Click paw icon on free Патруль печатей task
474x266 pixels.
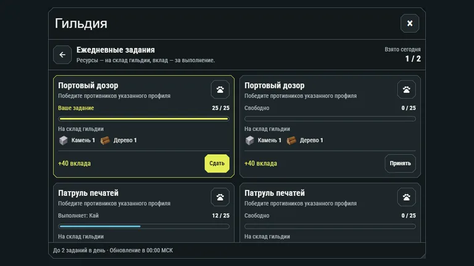tap(406, 197)
